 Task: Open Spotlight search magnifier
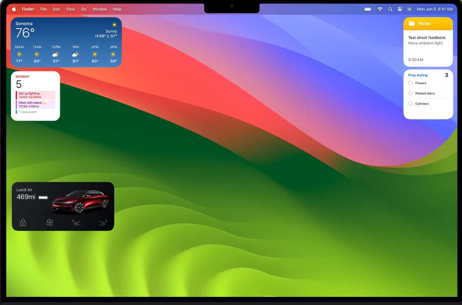[x=390, y=9]
